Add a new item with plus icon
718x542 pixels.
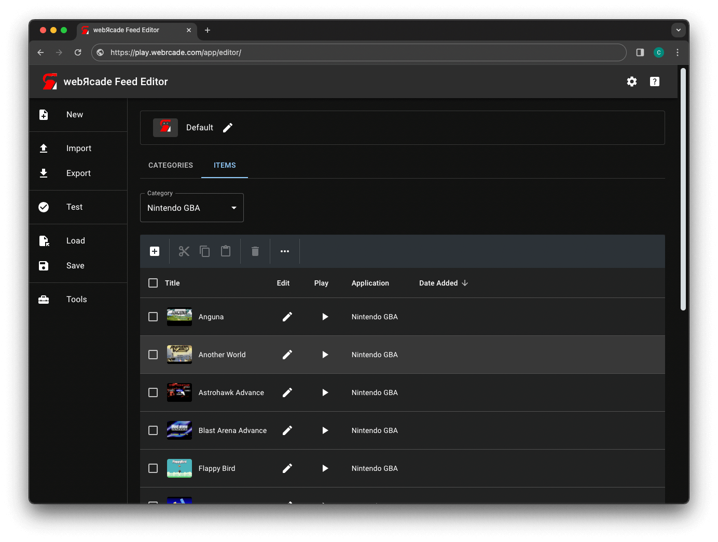pos(155,251)
